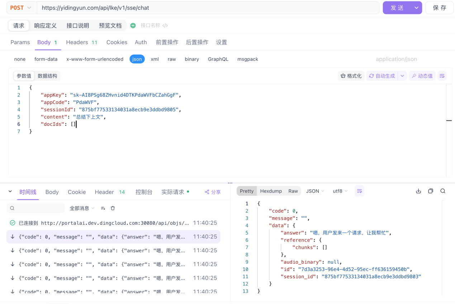Click the 保存 save button

click(439, 8)
